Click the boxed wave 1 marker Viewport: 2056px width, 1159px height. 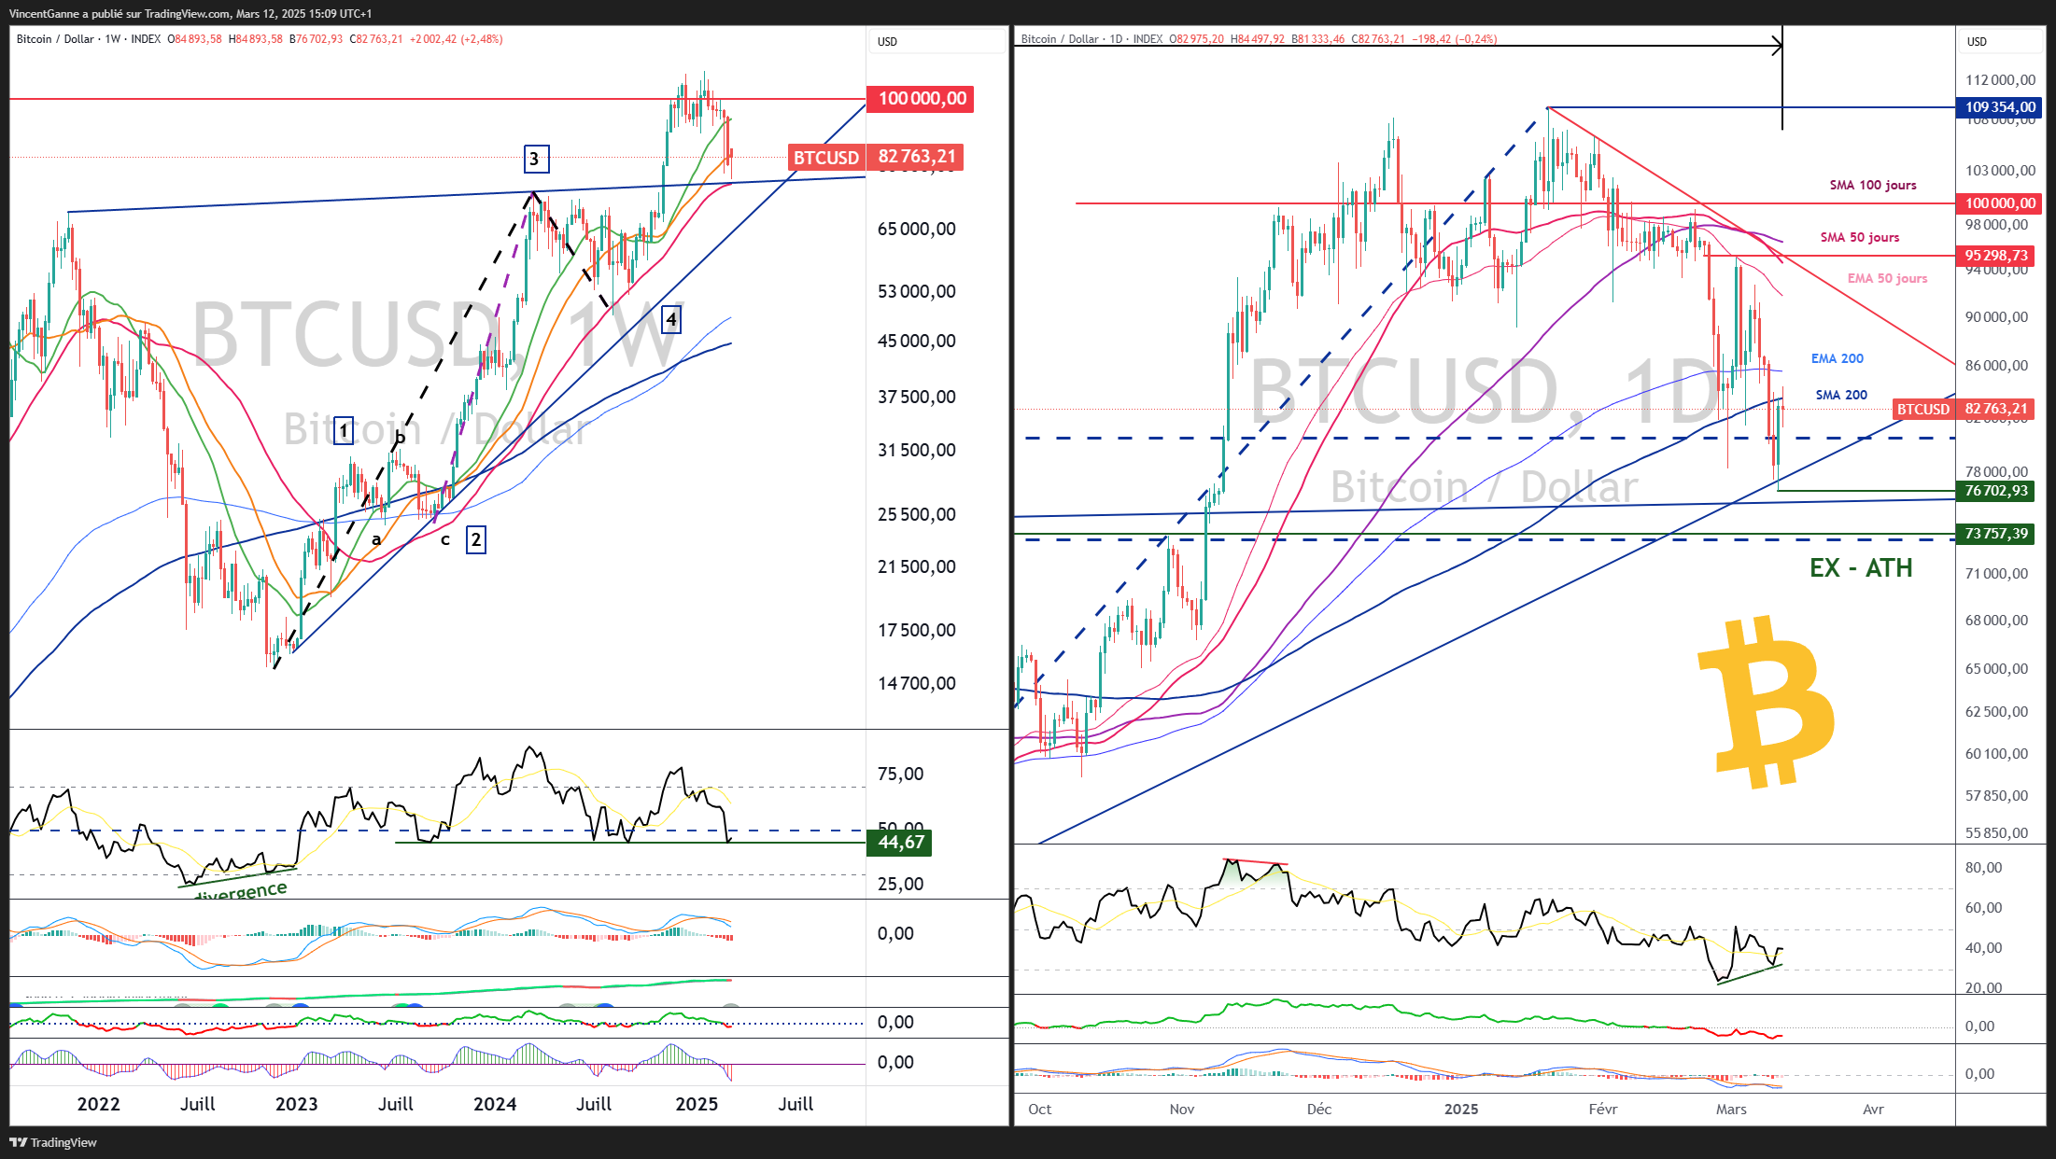click(344, 430)
